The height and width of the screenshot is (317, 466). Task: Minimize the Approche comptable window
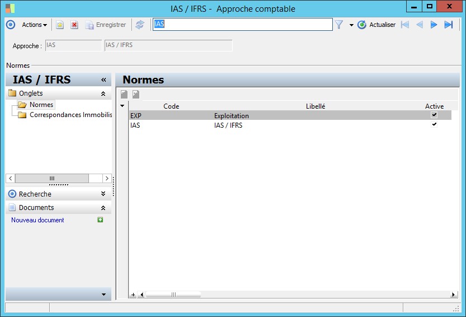point(414,7)
